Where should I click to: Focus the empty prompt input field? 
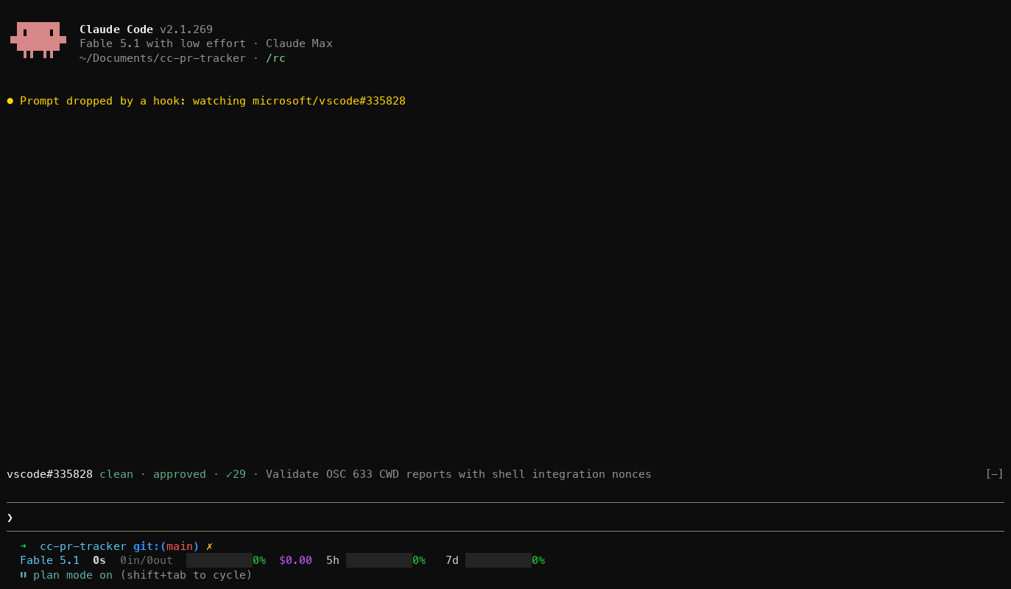coord(505,517)
